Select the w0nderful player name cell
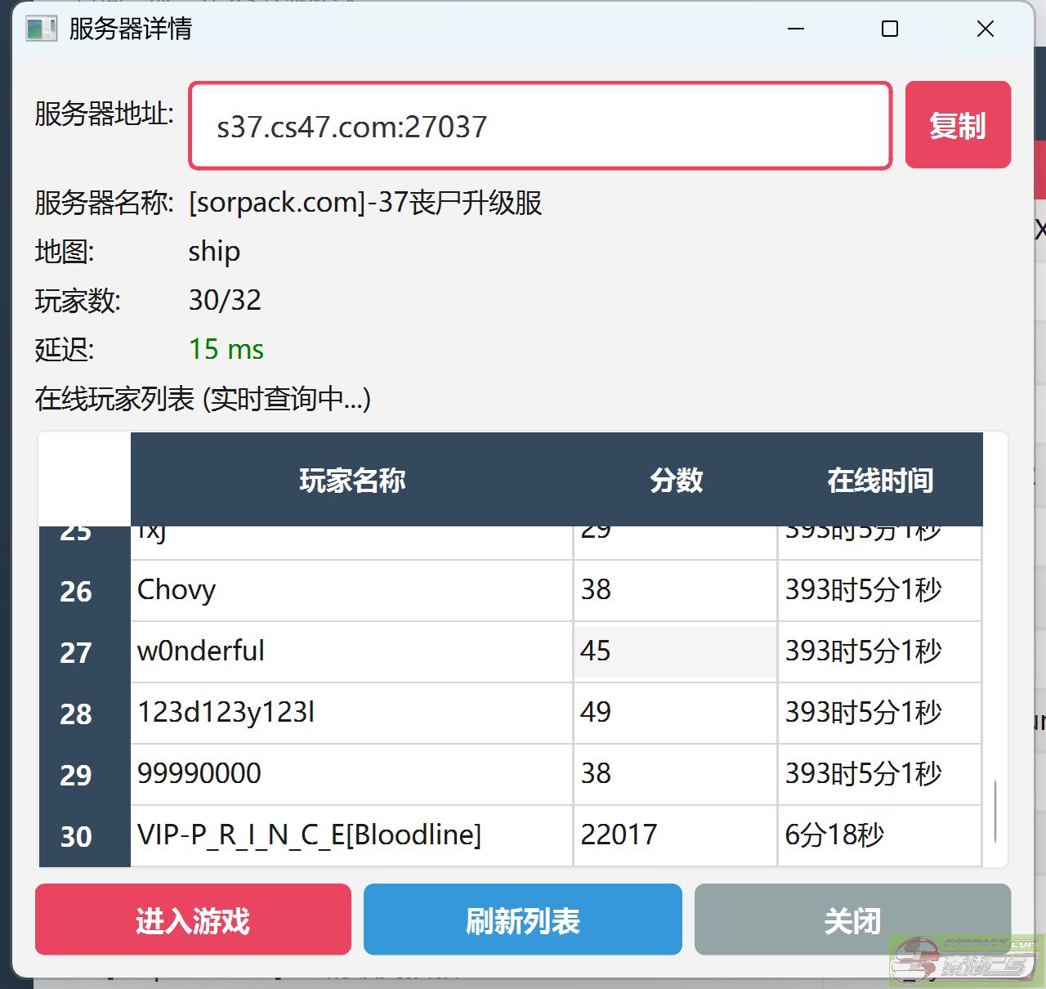 coord(351,651)
